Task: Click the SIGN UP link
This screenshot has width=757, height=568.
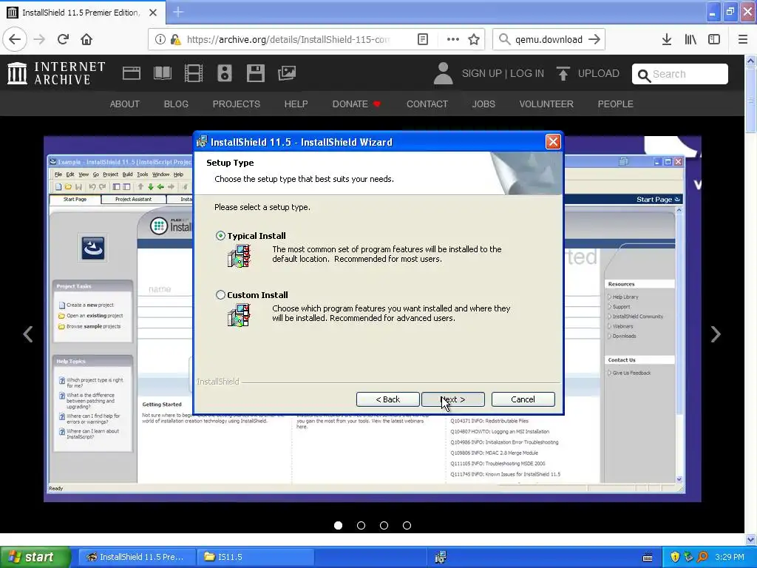Action: coord(482,73)
